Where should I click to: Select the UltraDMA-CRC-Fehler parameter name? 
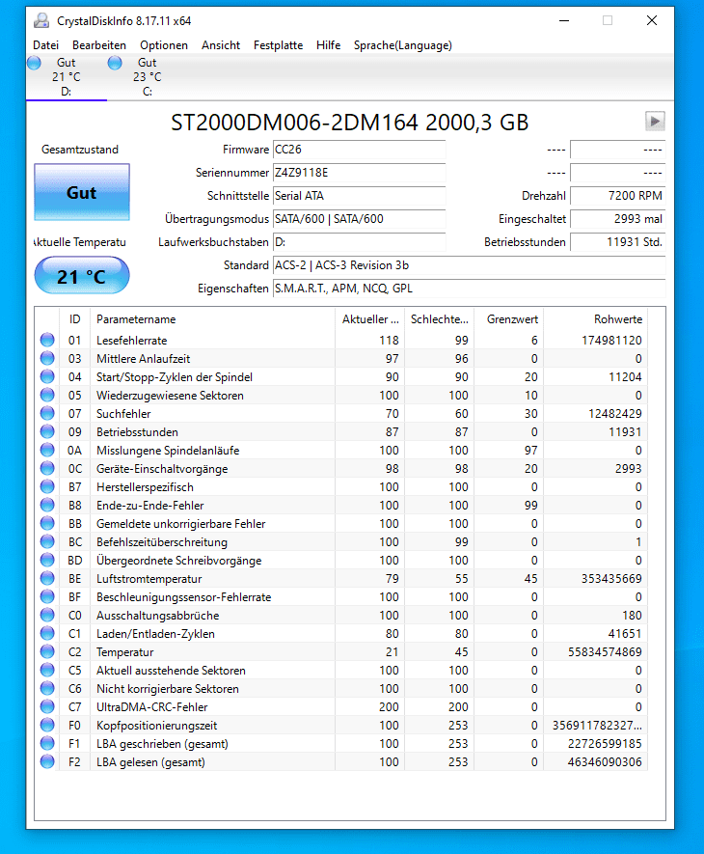click(152, 707)
